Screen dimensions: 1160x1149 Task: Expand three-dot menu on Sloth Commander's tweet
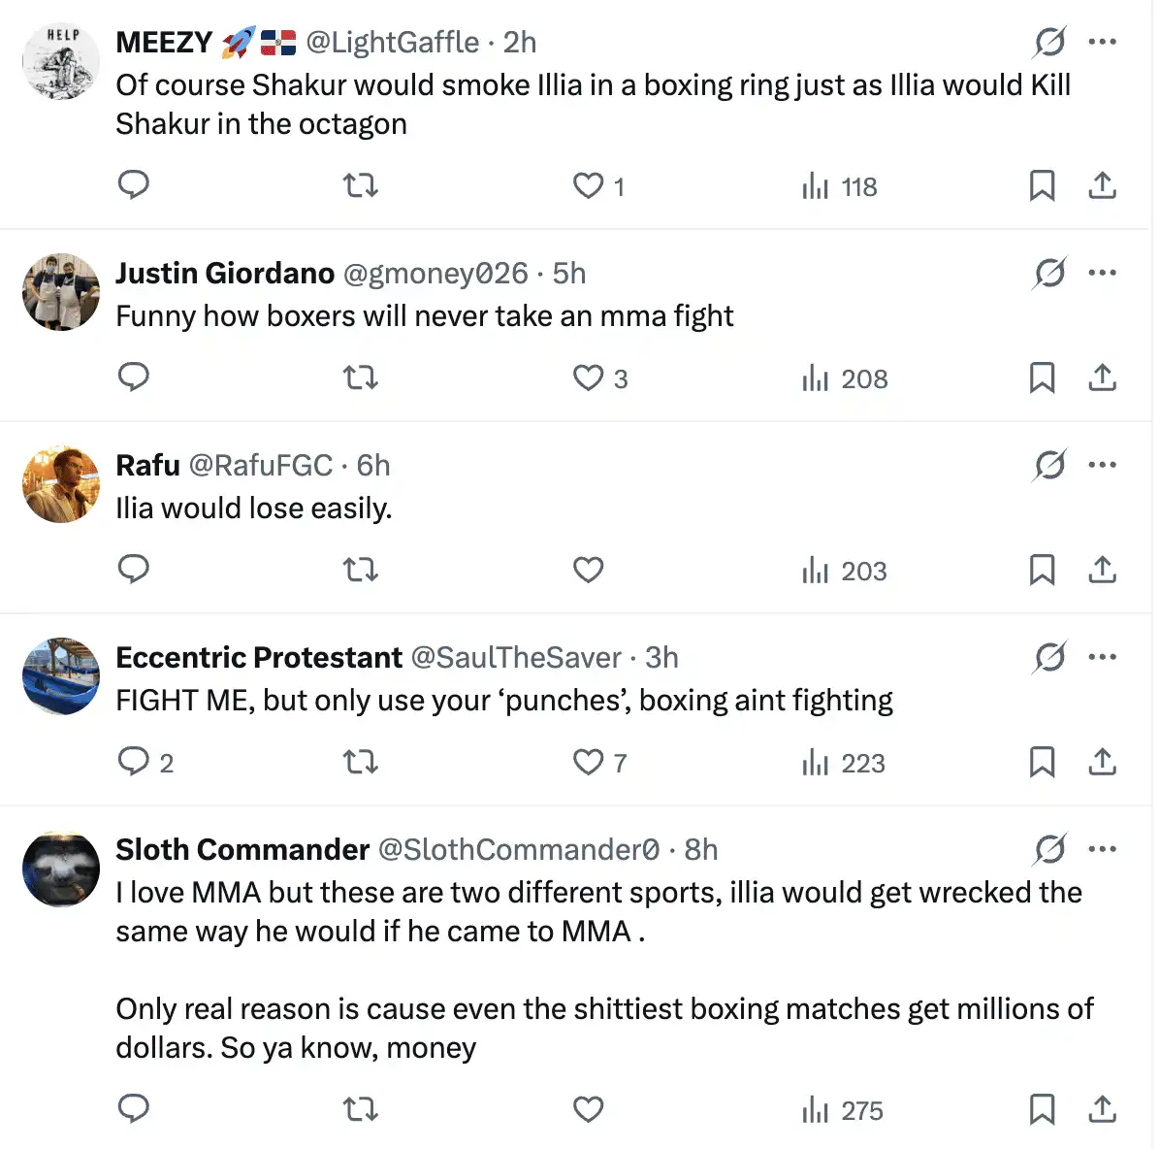point(1102,849)
